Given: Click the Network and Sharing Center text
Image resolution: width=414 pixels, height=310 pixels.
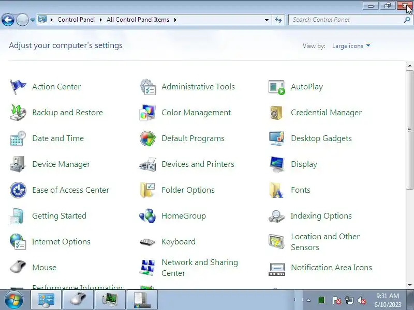Looking at the screenshot, I should pyautogui.click(x=200, y=268).
